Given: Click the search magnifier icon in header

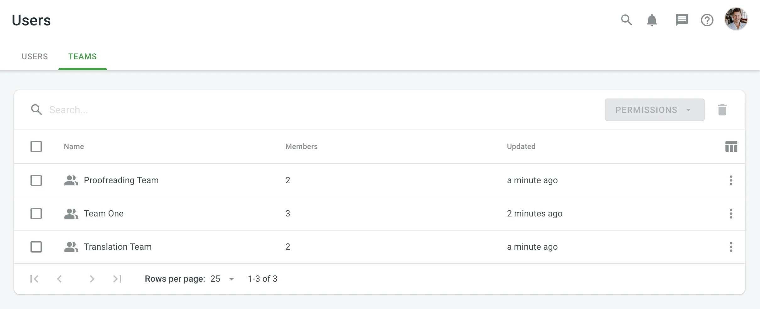Looking at the screenshot, I should (x=626, y=20).
